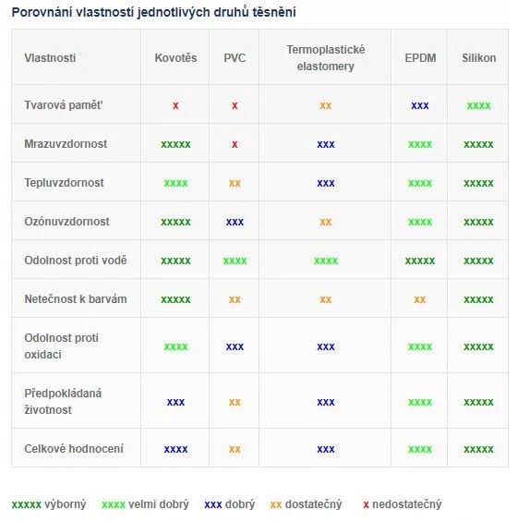Select the Celkové hodnocení row label
This screenshot has height=522, width=530.
point(74,449)
